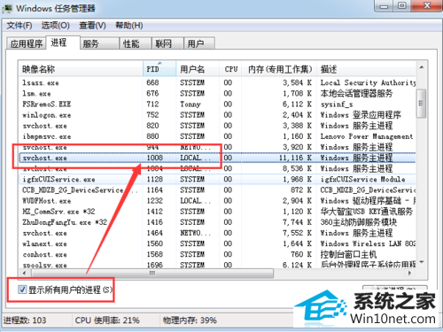443x332 pixels.
Task: Click the 物理内存: 39% status entry
Action: click(x=190, y=320)
